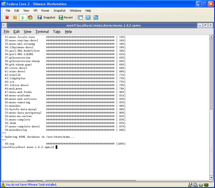This screenshot has width=215, height=188.
Task: Click the green Power On play icon
Action: (x=23, y=17)
